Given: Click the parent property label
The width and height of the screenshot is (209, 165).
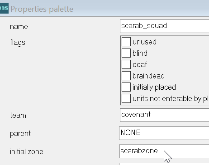Looking at the screenshot, I should pos(20,134).
